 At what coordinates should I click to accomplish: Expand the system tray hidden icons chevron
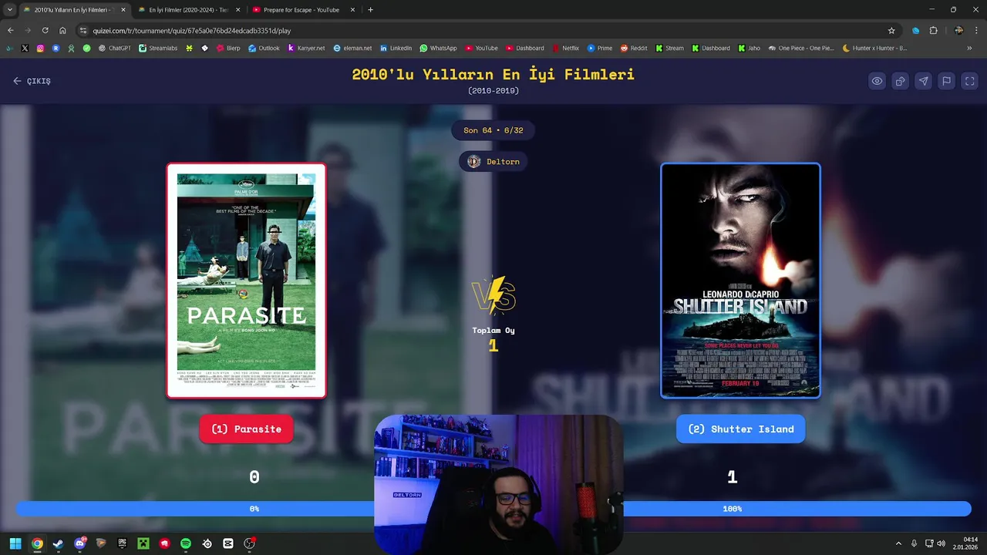pyautogui.click(x=898, y=543)
